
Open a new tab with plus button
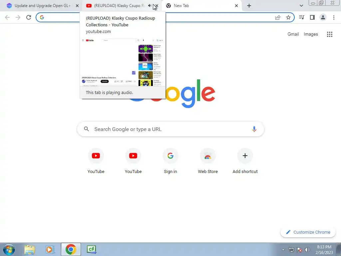pyautogui.click(x=249, y=6)
